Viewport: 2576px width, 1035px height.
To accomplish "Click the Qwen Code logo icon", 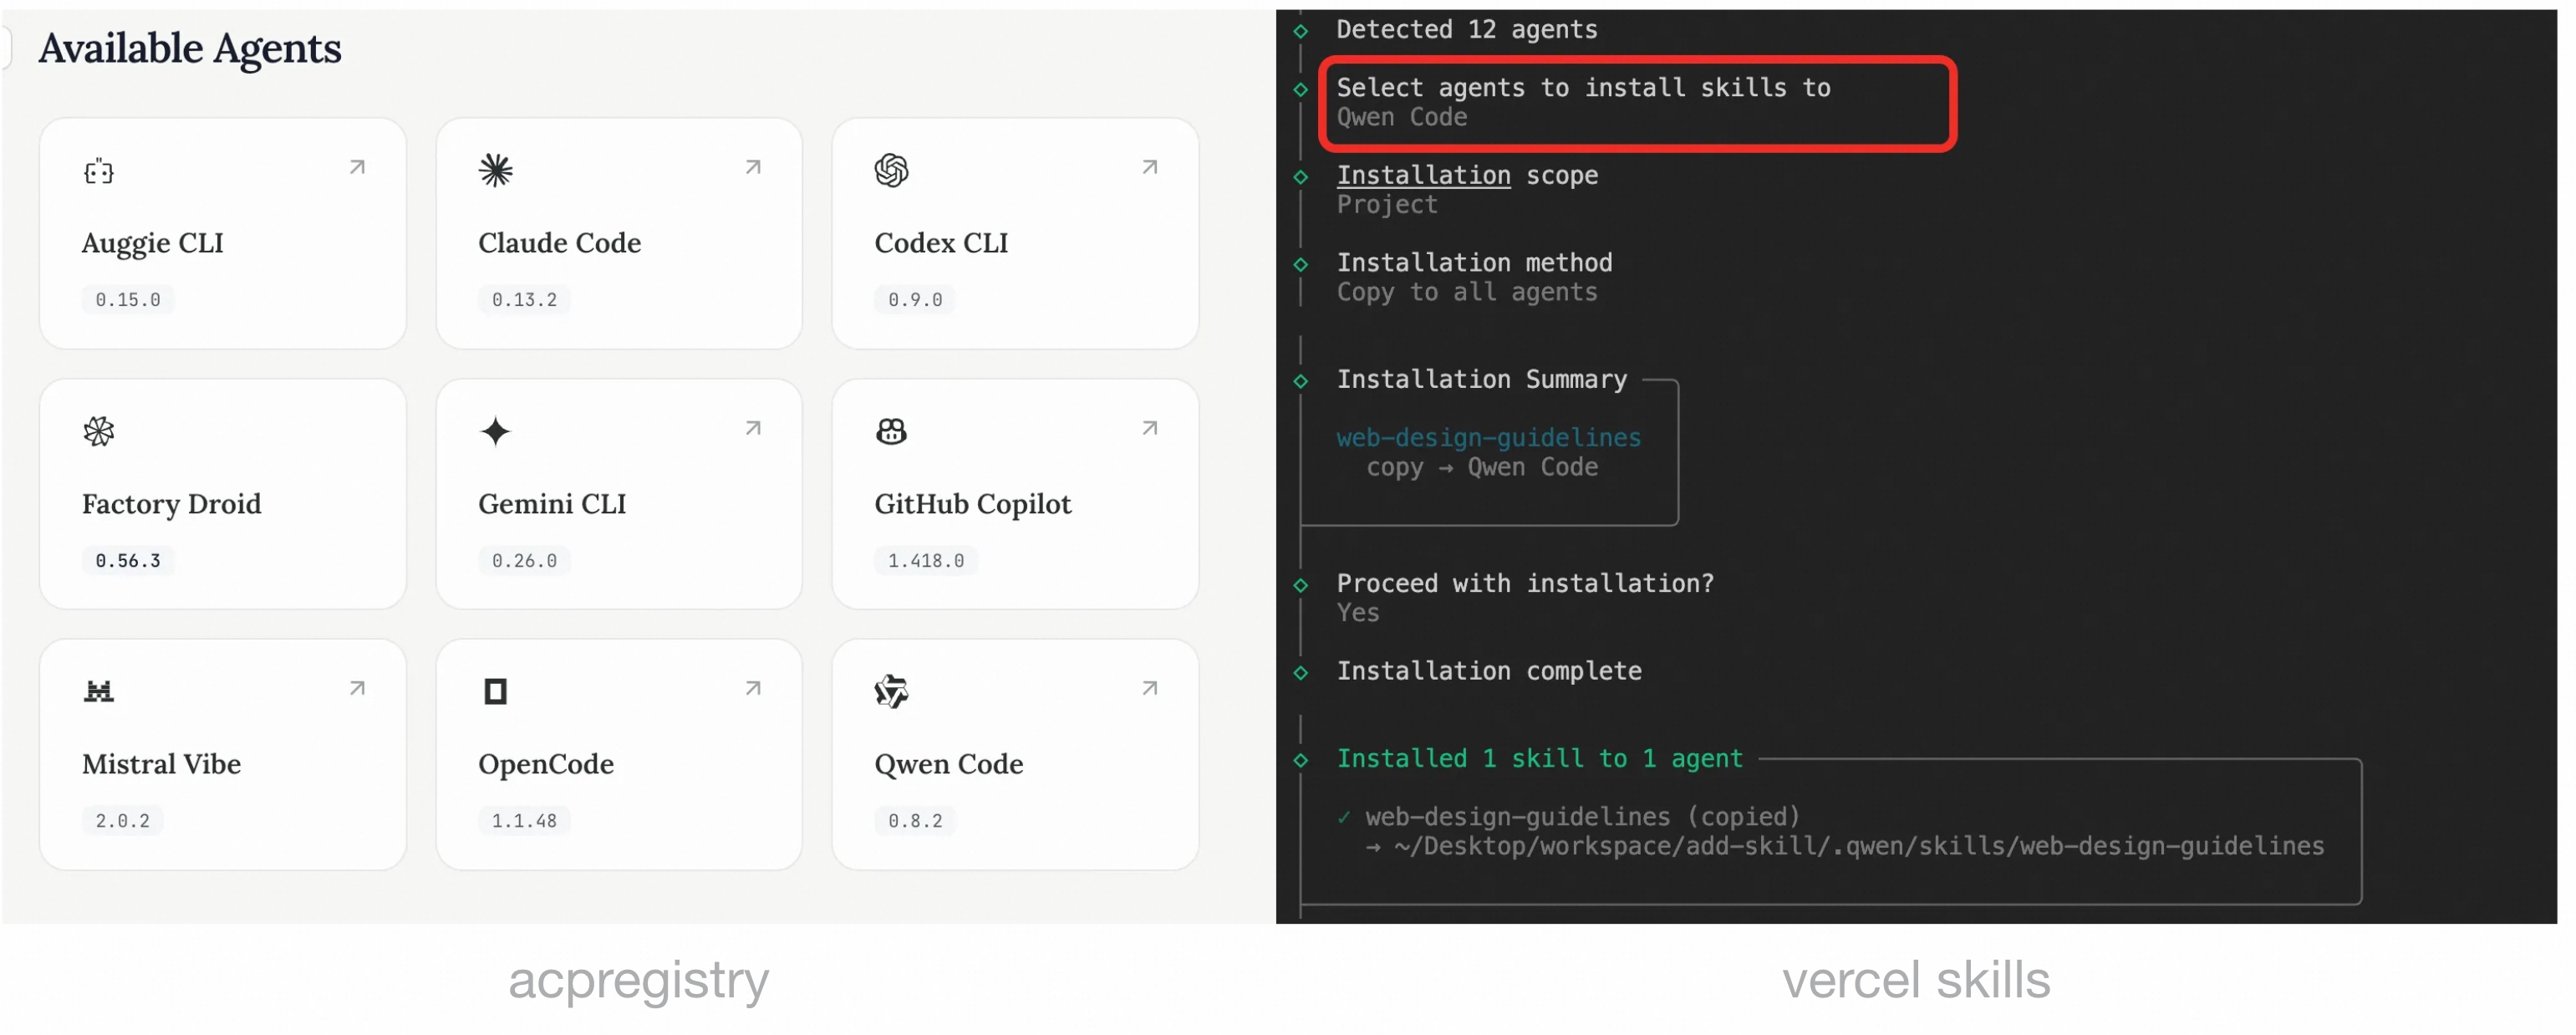I will coord(891,691).
